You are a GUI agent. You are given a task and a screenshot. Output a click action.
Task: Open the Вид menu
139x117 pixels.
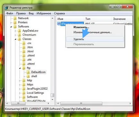[31, 13]
